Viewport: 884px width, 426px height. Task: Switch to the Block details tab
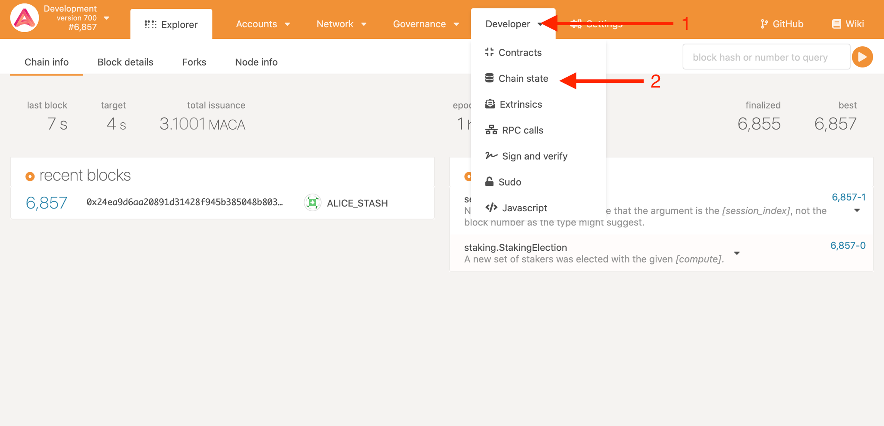point(125,62)
